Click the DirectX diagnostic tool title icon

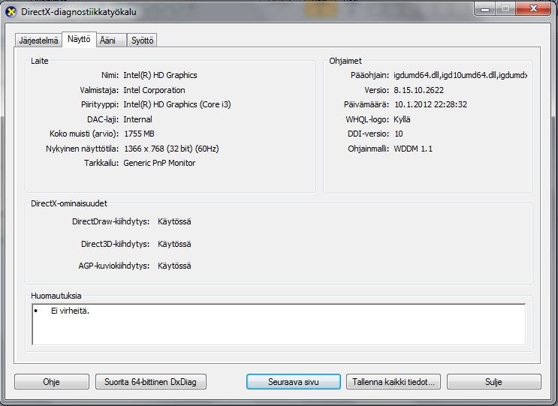11,12
